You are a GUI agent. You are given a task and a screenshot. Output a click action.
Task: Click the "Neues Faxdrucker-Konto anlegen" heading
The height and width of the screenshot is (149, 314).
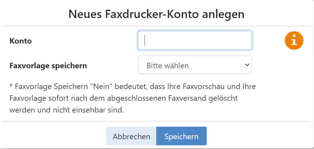click(156, 15)
